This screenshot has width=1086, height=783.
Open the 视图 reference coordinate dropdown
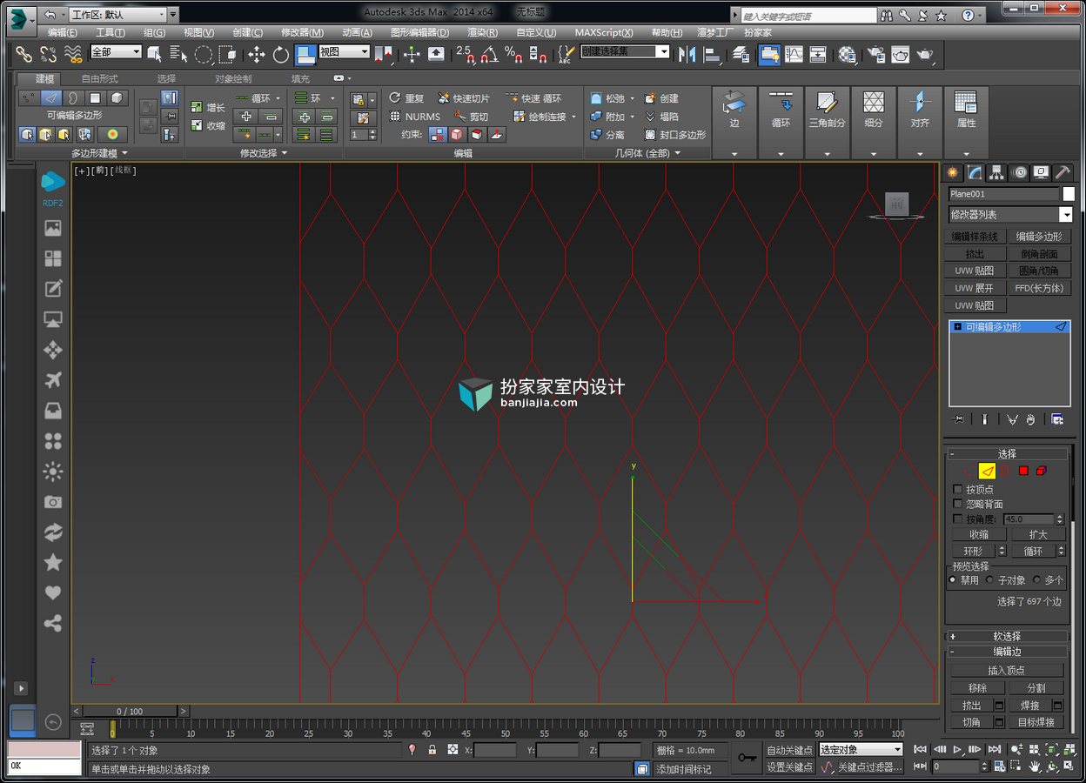(x=344, y=52)
